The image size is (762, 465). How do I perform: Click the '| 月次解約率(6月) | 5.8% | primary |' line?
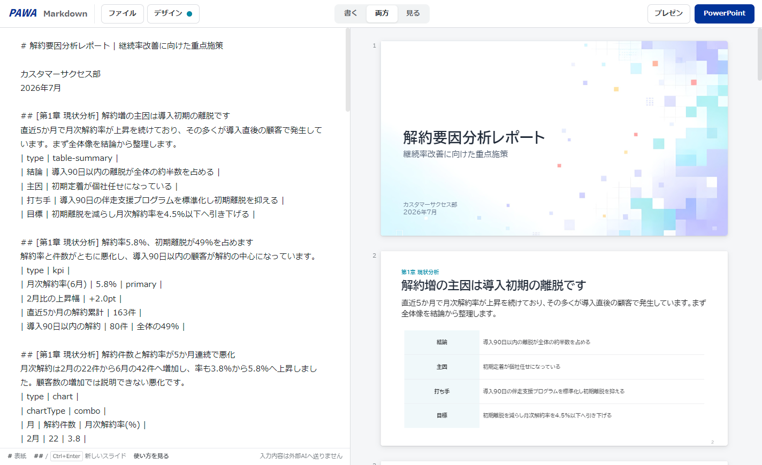(92, 284)
